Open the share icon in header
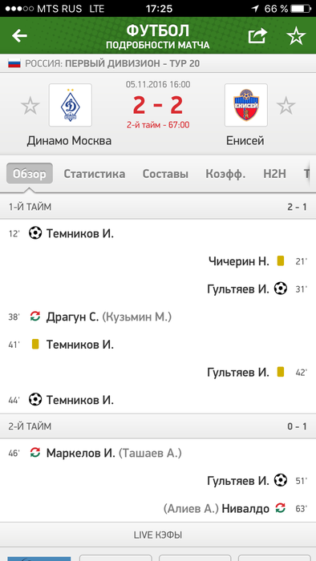 tap(258, 36)
